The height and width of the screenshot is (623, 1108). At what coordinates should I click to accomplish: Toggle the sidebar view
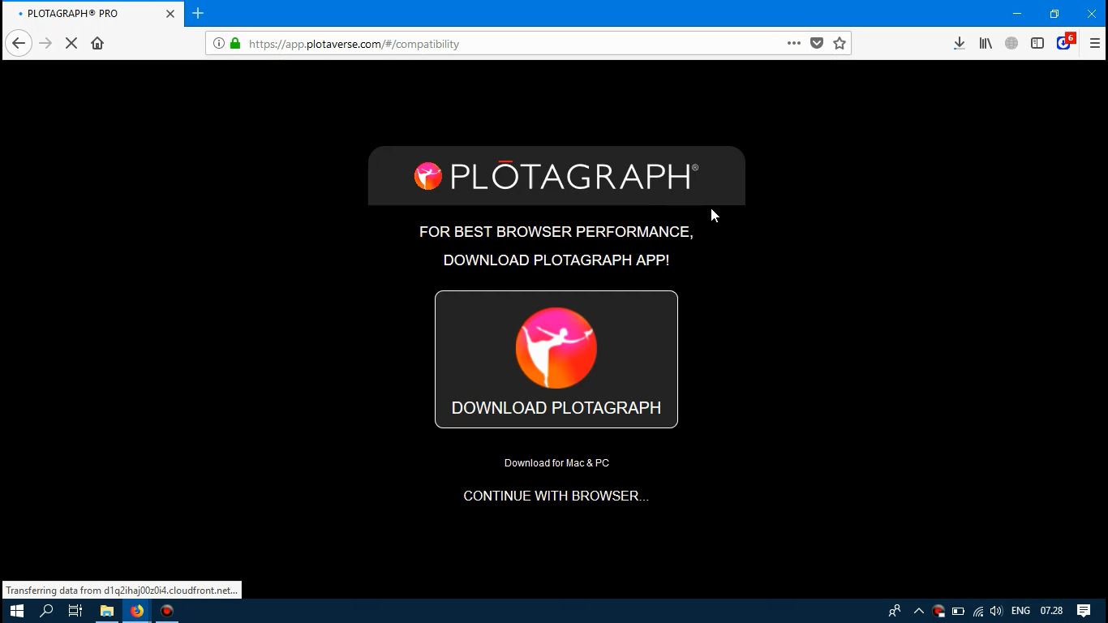point(1037,44)
